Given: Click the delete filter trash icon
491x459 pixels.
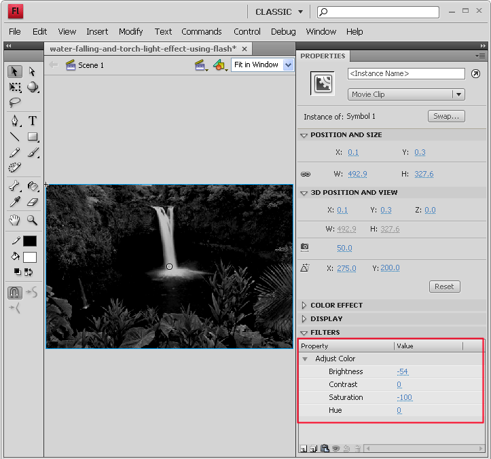Looking at the screenshot, I should tap(358, 449).
